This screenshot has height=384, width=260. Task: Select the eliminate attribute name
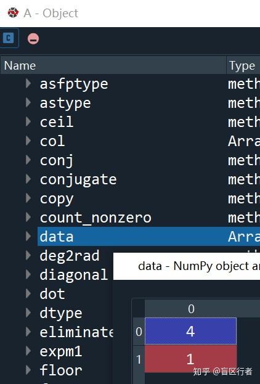(x=76, y=332)
